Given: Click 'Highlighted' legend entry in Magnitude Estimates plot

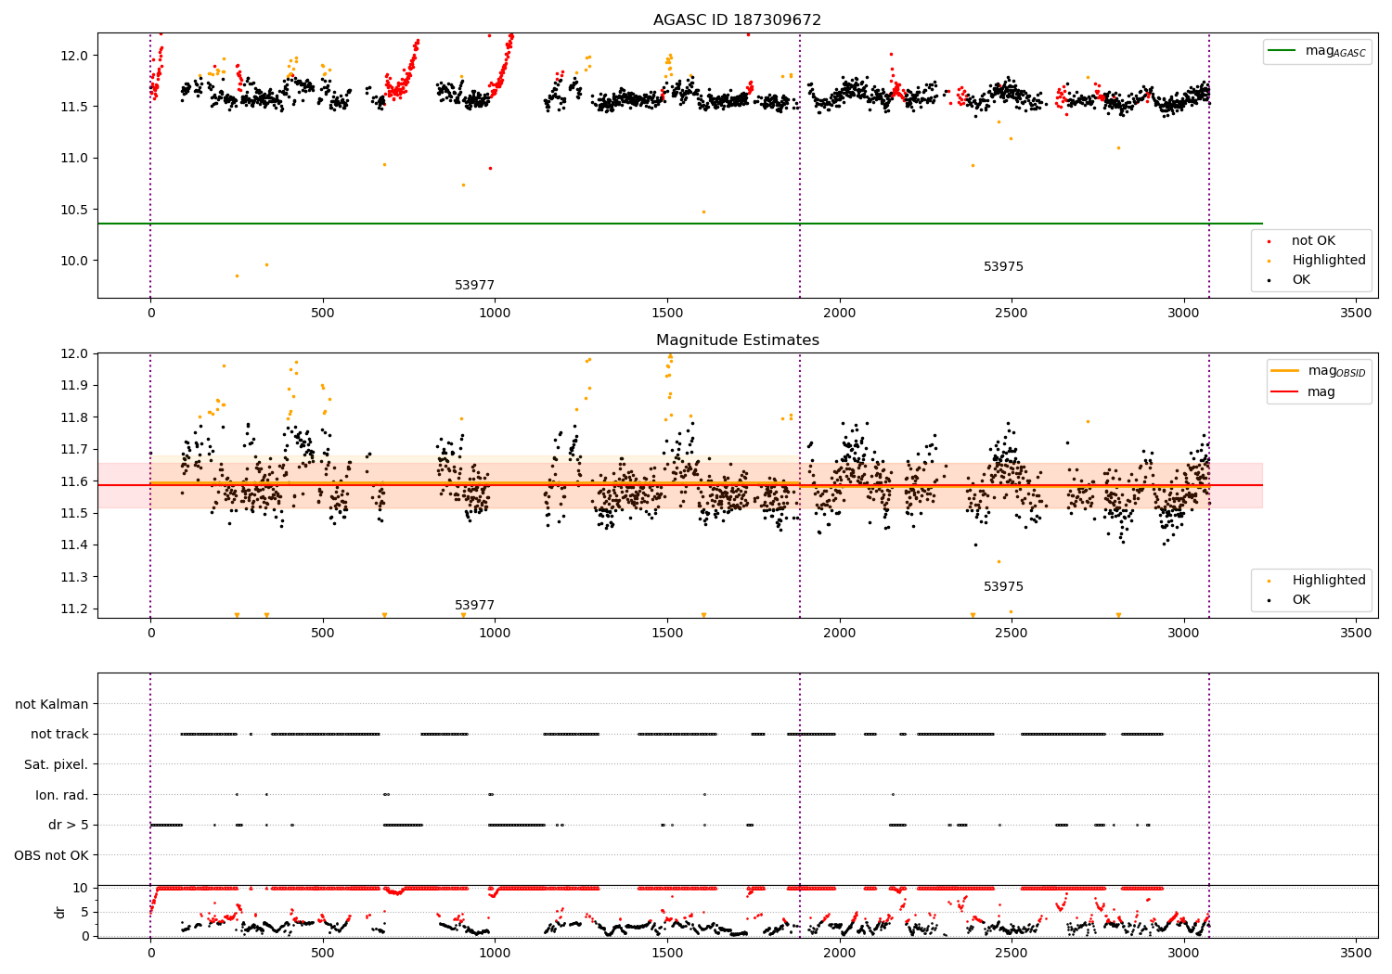Looking at the screenshot, I should pyautogui.click(x=1328, y=581).
